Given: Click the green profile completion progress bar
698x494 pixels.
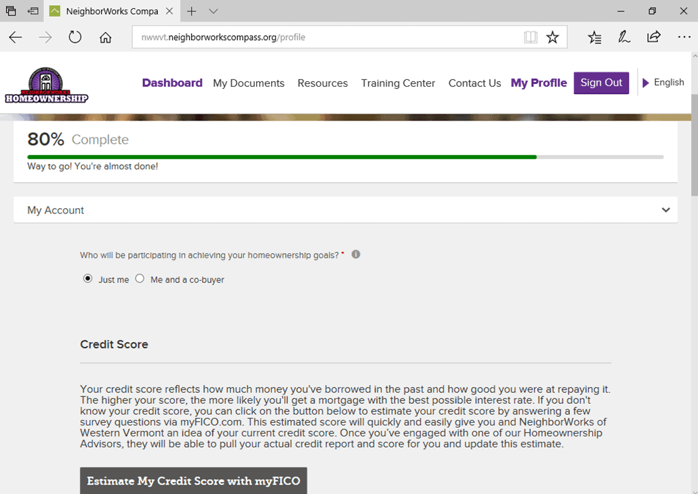Looking at the screenshot, I should point(282,157).
